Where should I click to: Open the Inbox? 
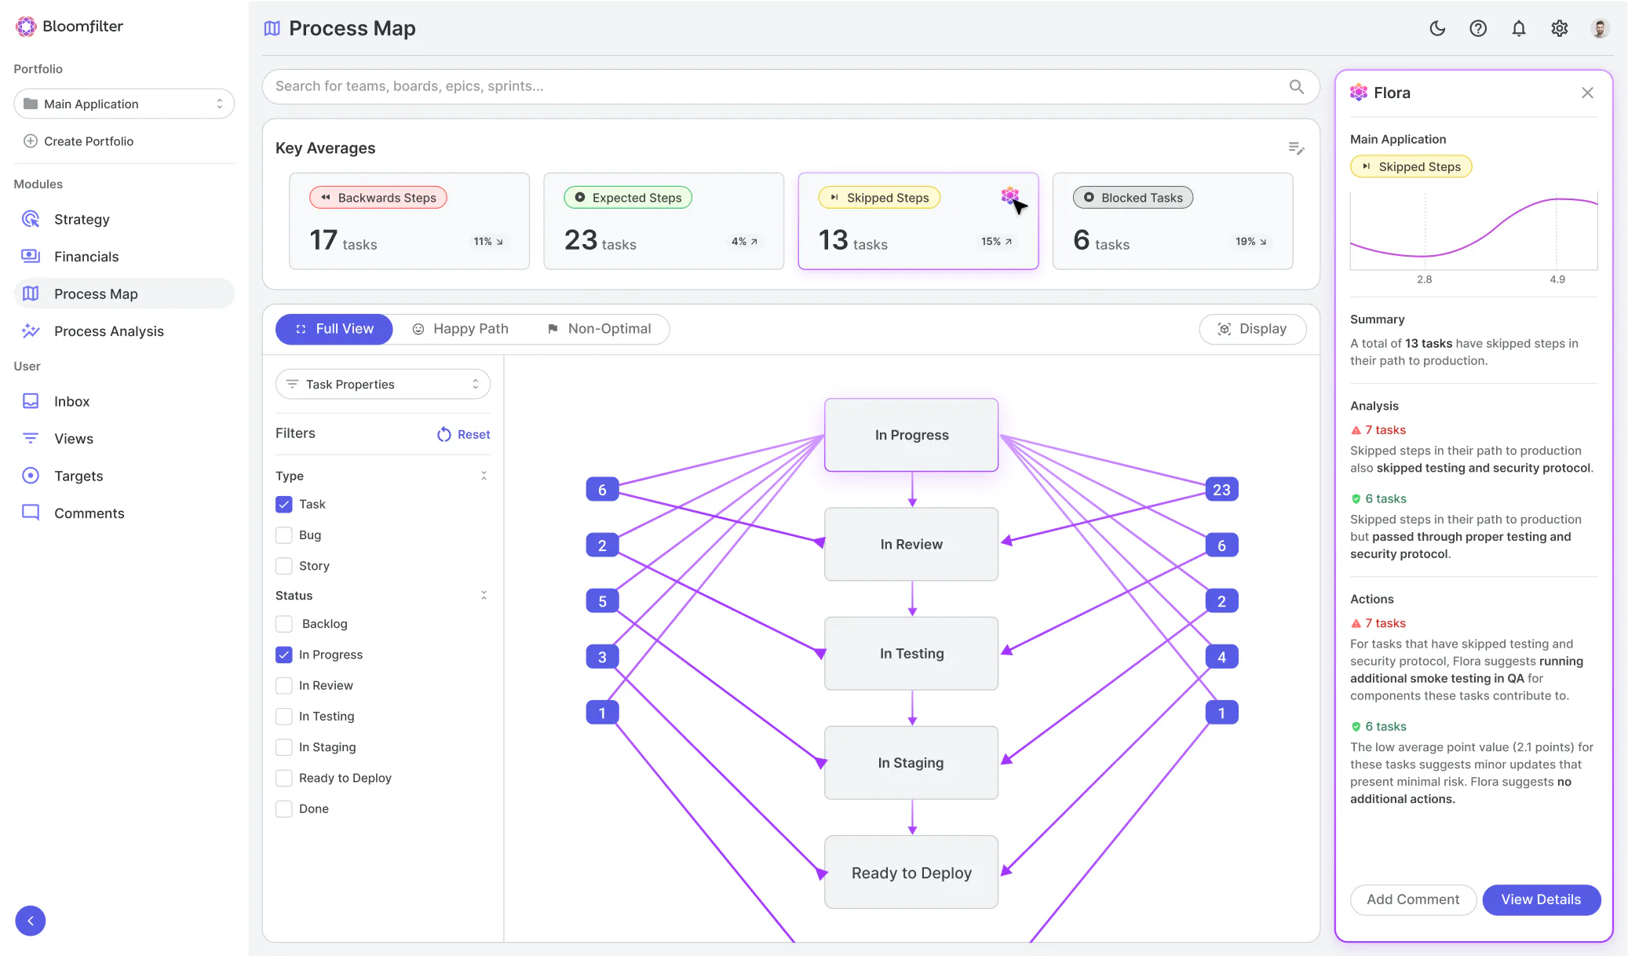pos(124,401)
